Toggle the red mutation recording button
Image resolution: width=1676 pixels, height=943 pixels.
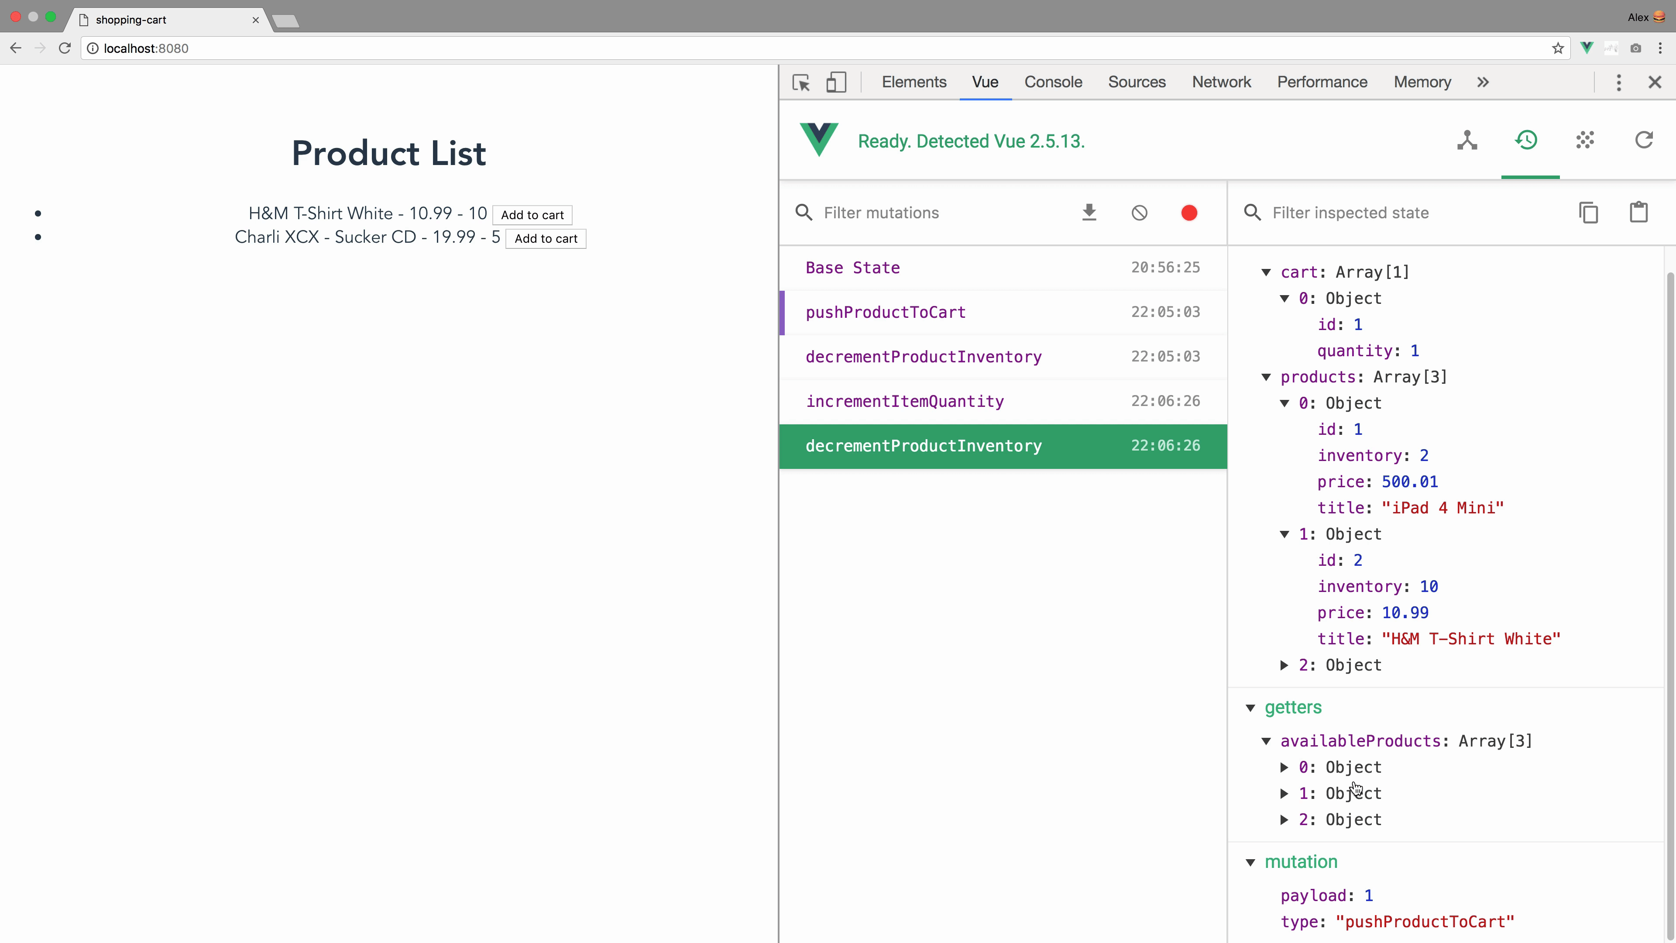[x=1189, y=213]
